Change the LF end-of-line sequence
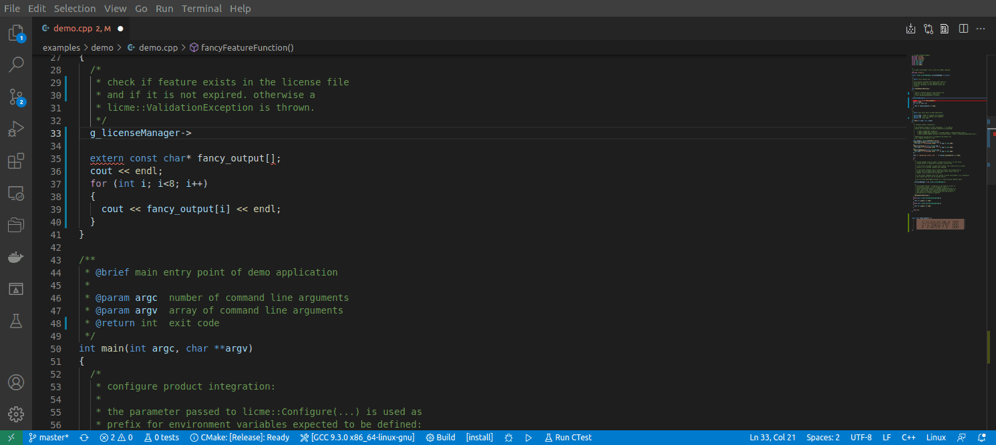996x445 pixels. pyautogui.click(x=886, y=438)
